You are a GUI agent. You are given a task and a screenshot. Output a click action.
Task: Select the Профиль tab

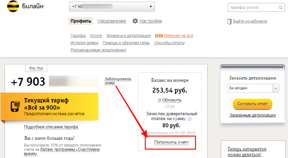pos(81,21)
